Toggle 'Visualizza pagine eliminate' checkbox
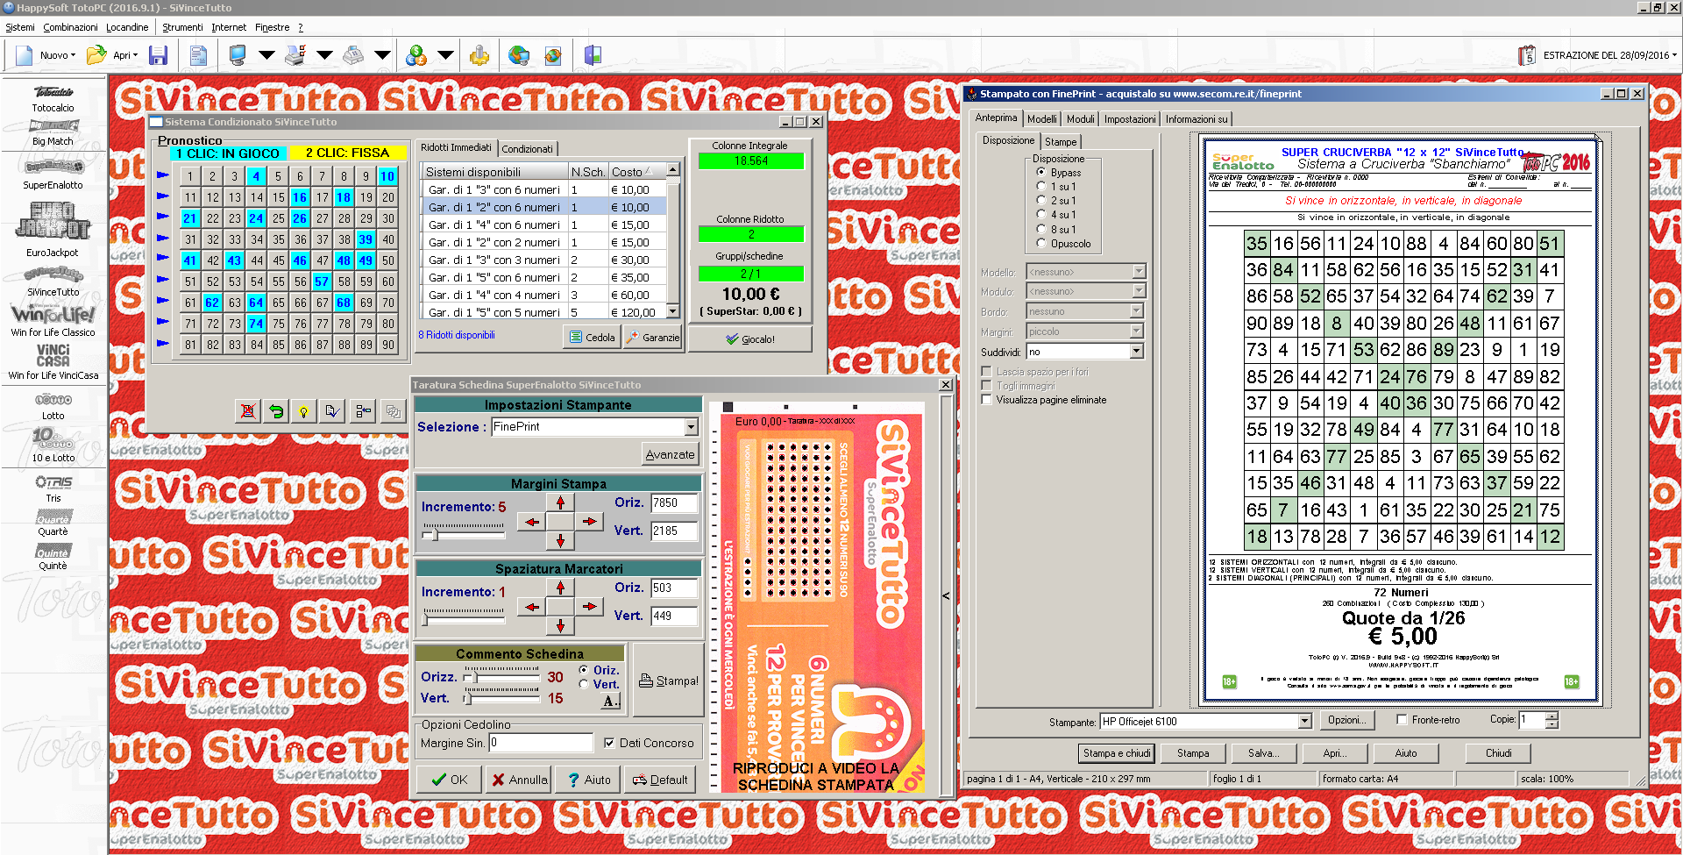Image resolution: width=1683 pixels, height=855 pixels. (987, 400)
